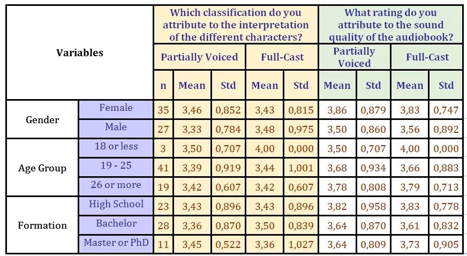Click the n value 35 in Female row
Screen dimensions: 467x256
tap(163, 110)
